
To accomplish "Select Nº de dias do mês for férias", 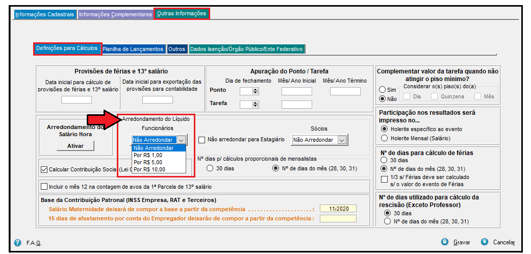I will coord(384,169).
